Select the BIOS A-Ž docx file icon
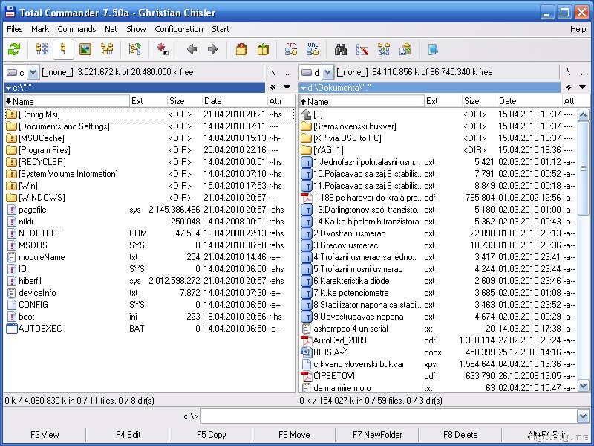The width and height of the screenshot is (594, 446). pyautogui.click(x=306, y=352)
